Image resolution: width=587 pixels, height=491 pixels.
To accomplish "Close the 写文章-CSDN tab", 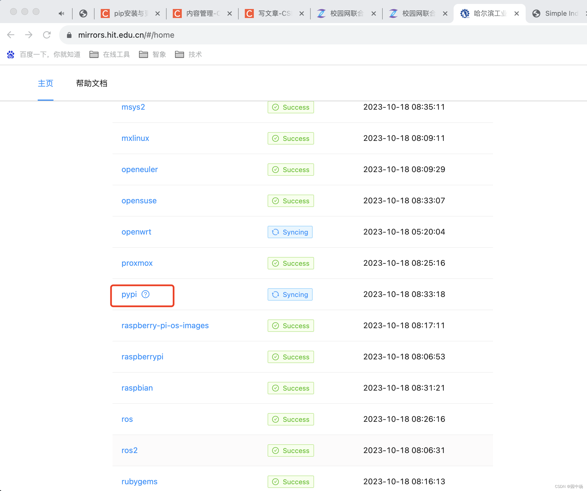I will click(302, 13).
